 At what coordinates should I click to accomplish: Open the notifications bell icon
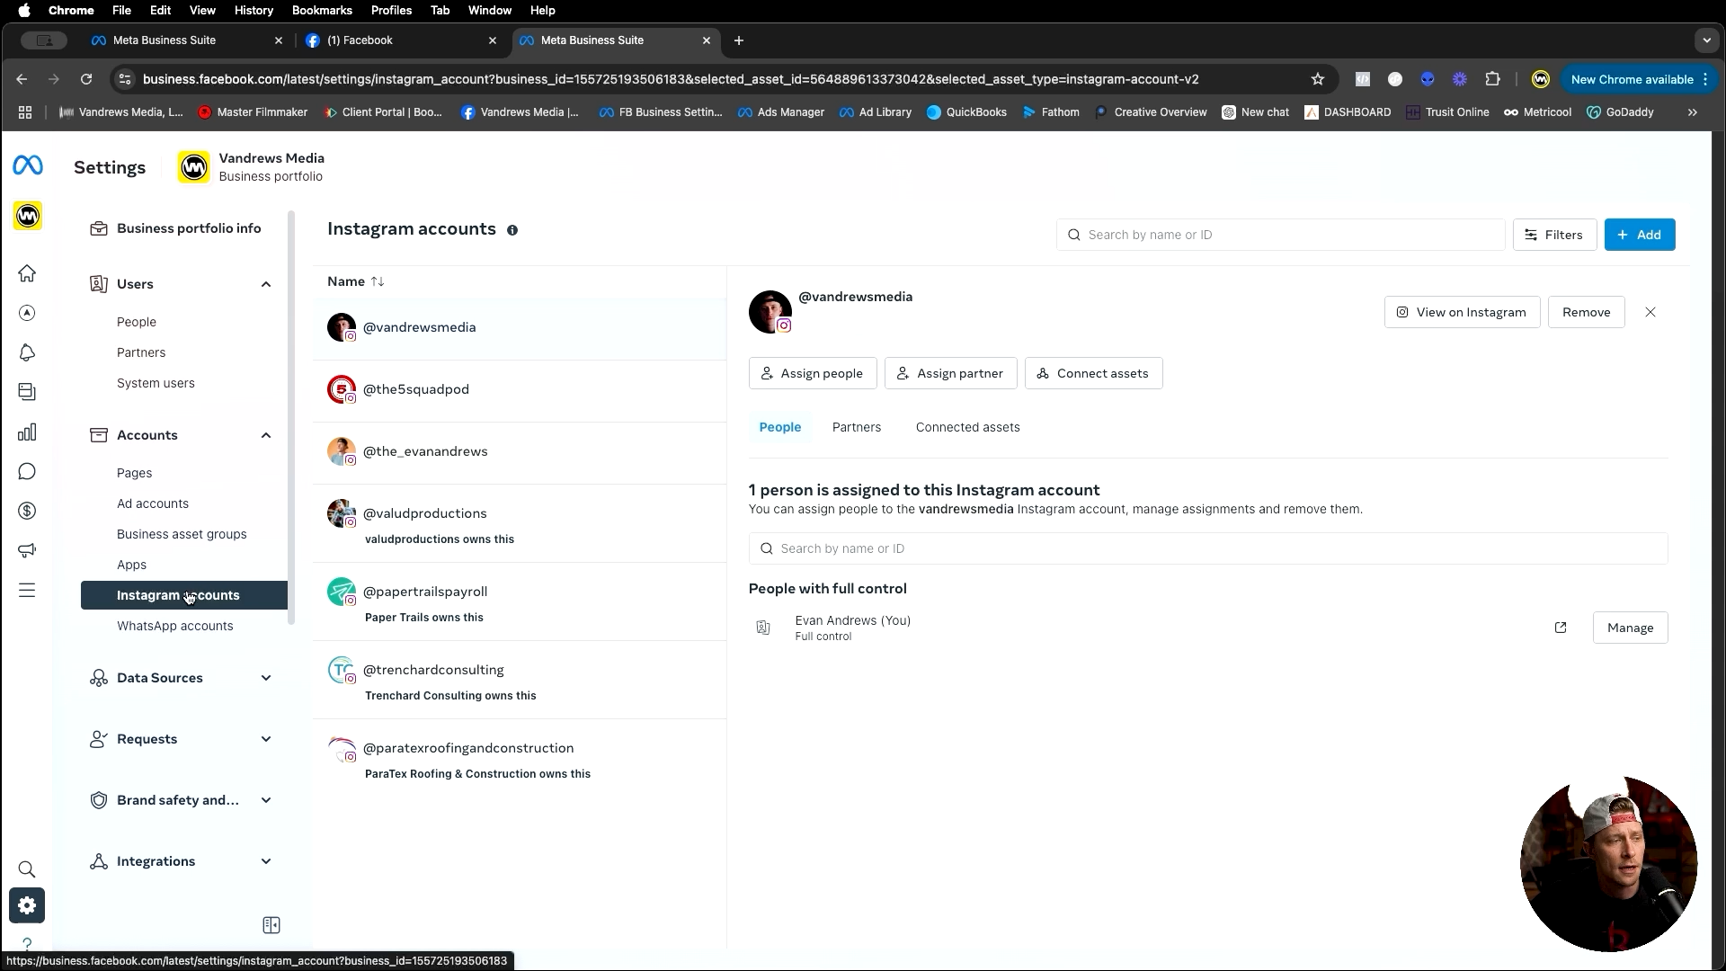pos(27,352)
